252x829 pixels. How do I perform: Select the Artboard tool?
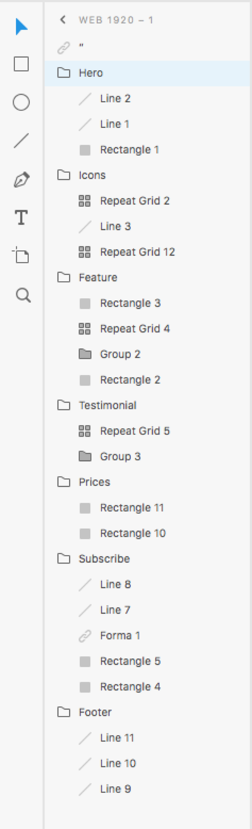tap(21, 256)
